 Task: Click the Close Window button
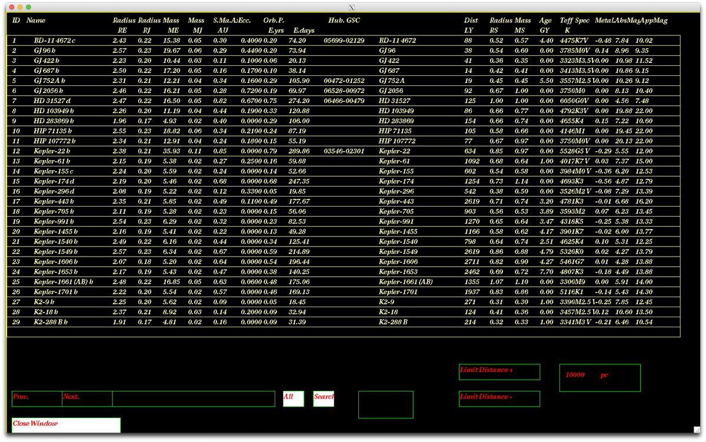click(x=66, y=425)
